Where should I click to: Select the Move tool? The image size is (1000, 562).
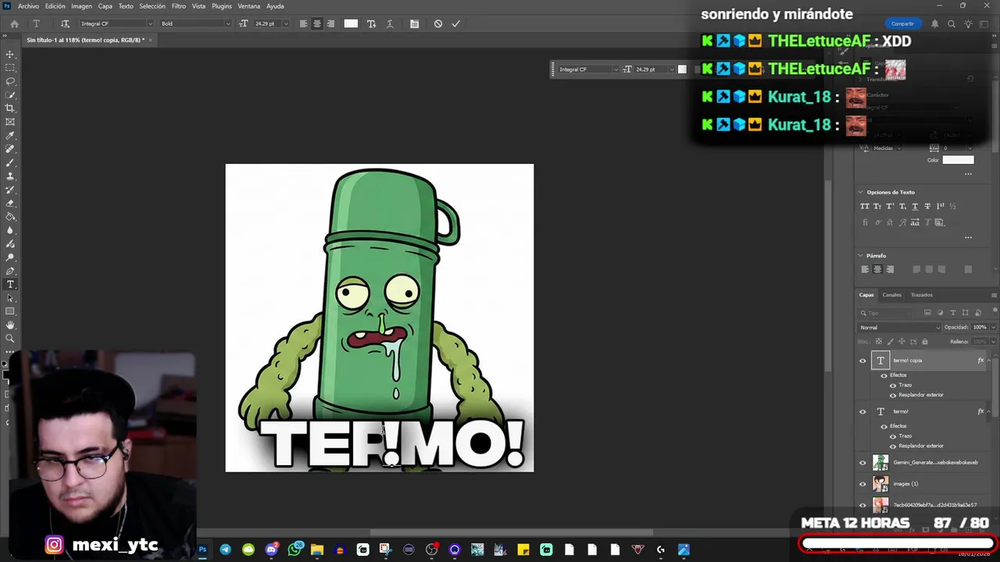[x=10, y=55]
